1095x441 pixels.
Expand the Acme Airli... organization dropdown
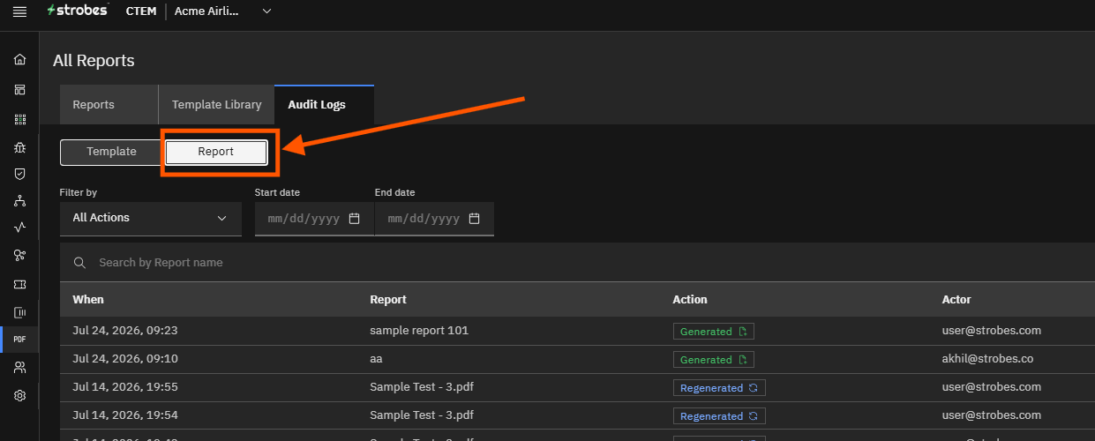(224, 11)
